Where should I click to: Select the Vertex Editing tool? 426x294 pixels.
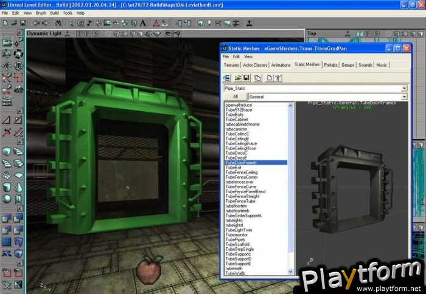coord(18,42)
